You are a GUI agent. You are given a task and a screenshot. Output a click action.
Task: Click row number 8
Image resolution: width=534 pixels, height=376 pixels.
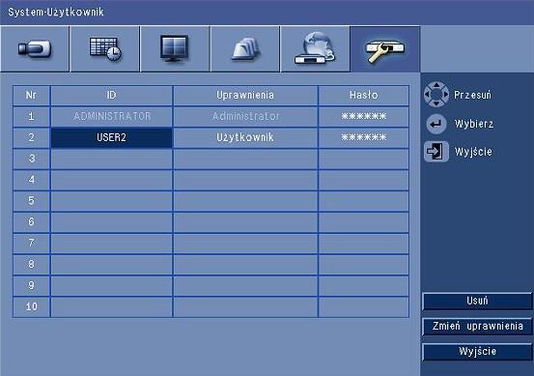coord(31,265)
